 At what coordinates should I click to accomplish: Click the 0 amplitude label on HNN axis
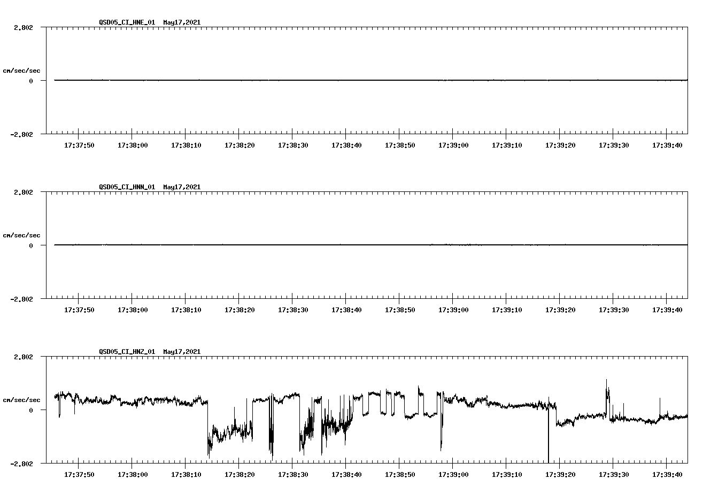tap(30, 245)
